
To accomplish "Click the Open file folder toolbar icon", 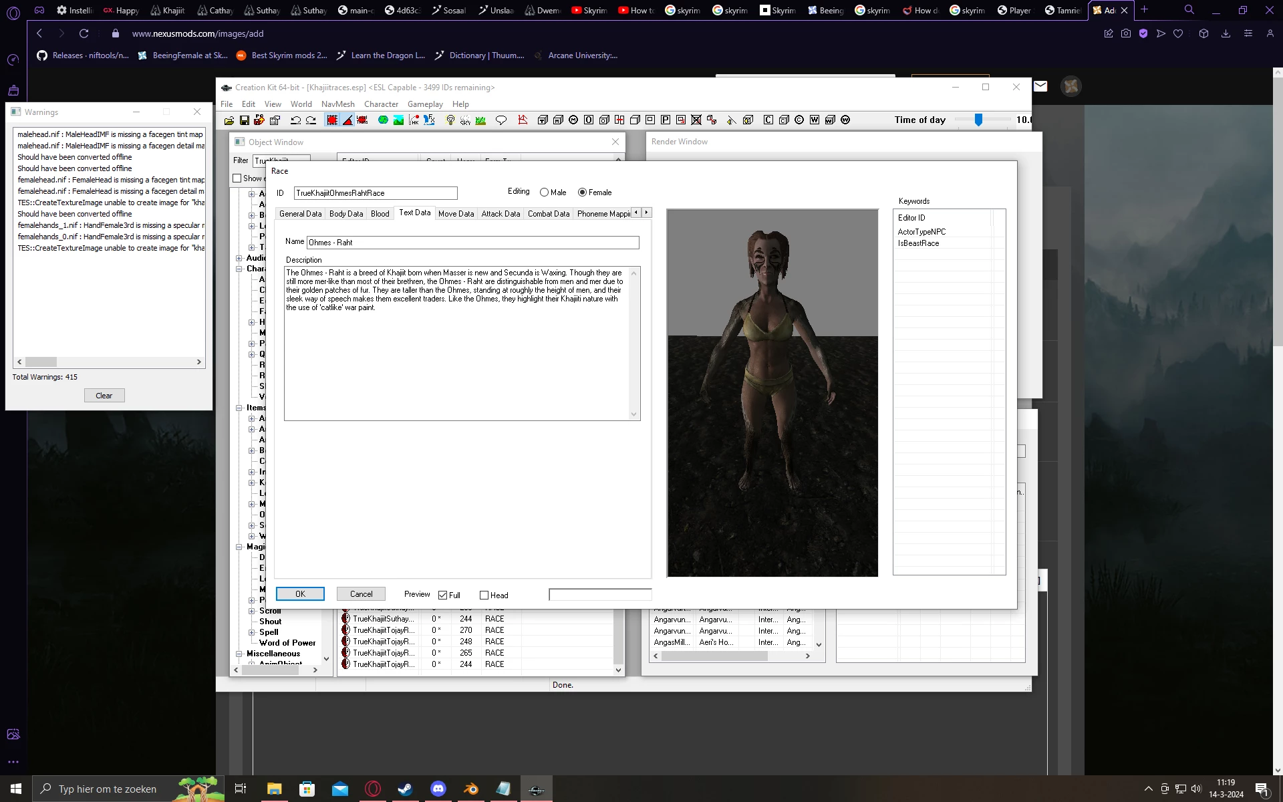I will click(229, 120).
